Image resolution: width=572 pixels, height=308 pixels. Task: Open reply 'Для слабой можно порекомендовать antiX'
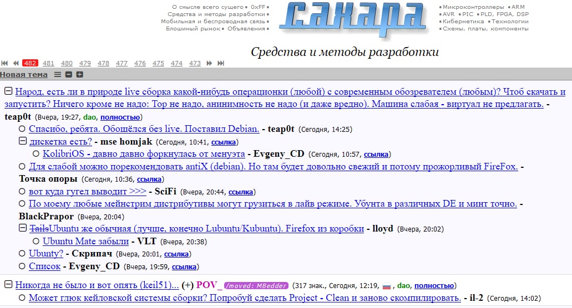[x=273, y=166]
